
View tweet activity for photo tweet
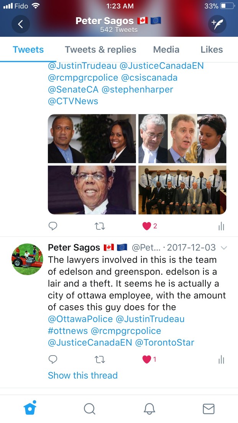pos(221,226)
